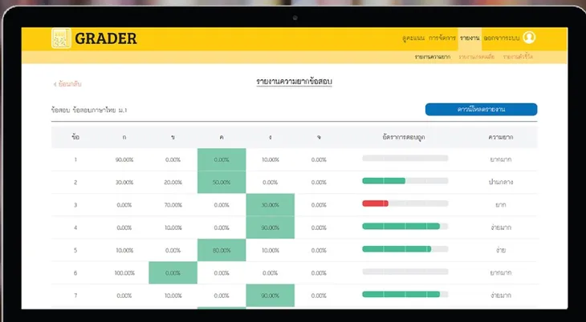Click the GRADER logo icon
This screenshot has height=322, width=586.
[x=61, y=38]
